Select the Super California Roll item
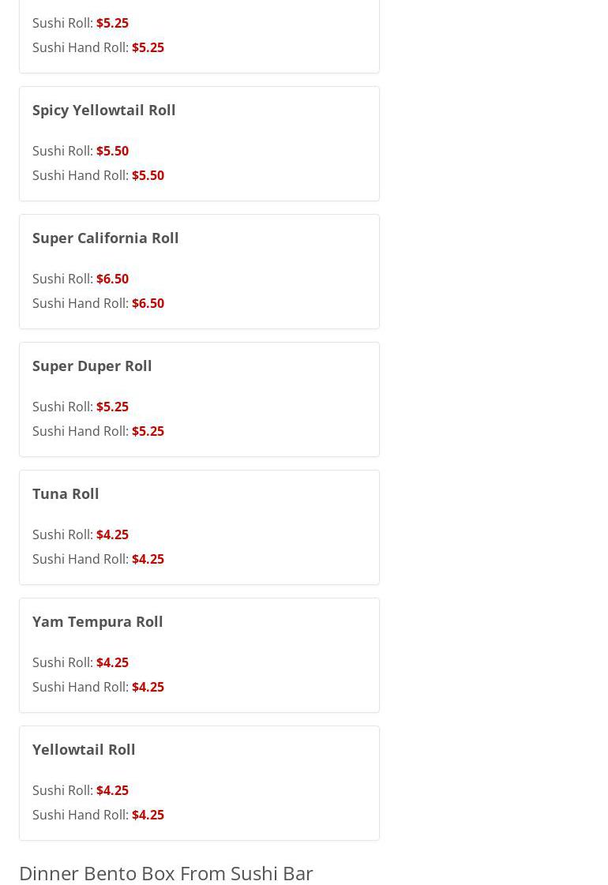608x885 pixels. [x=105, y=238]
